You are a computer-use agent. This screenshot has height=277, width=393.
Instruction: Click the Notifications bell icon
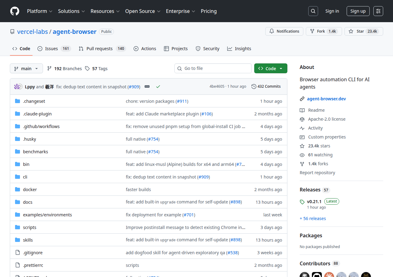tap(271, 31)
